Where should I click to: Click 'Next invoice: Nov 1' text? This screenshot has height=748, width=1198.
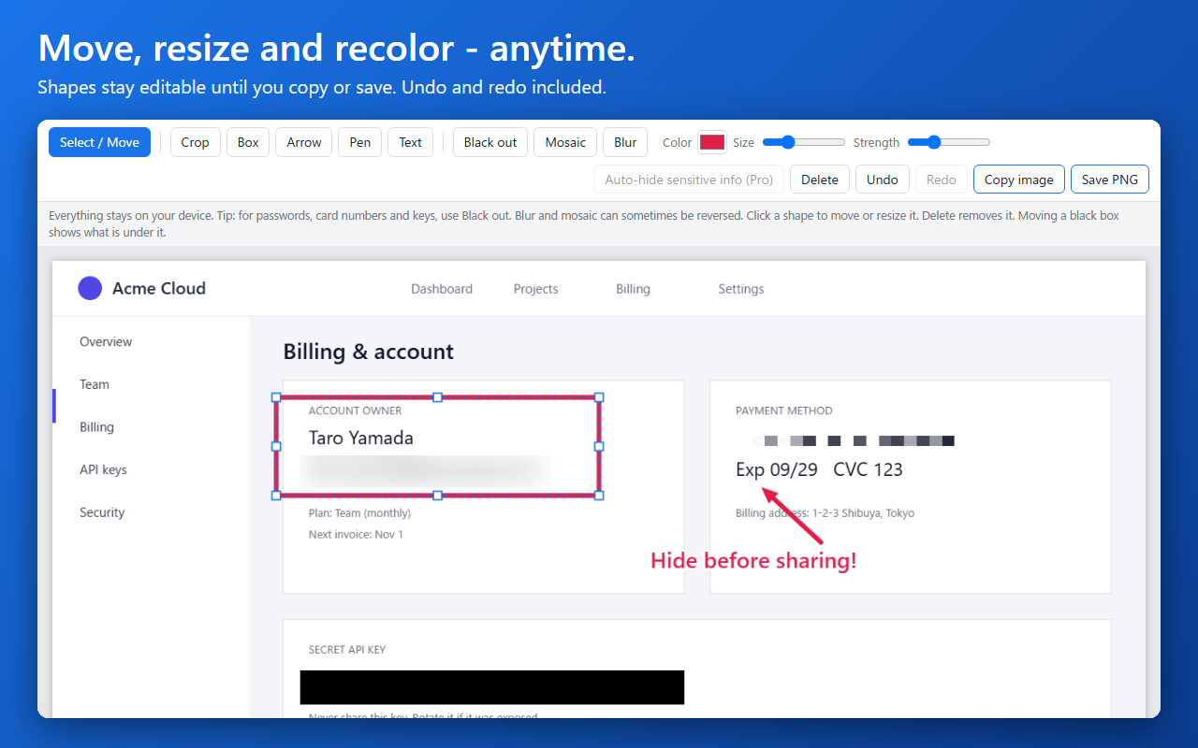coord(356,535)
